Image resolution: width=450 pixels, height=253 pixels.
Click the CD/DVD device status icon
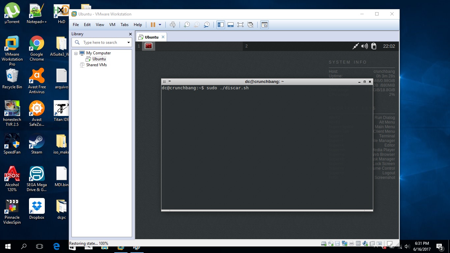tap(331, 244)
